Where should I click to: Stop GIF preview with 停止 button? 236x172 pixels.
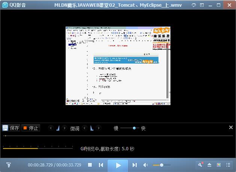pos(31,128)
